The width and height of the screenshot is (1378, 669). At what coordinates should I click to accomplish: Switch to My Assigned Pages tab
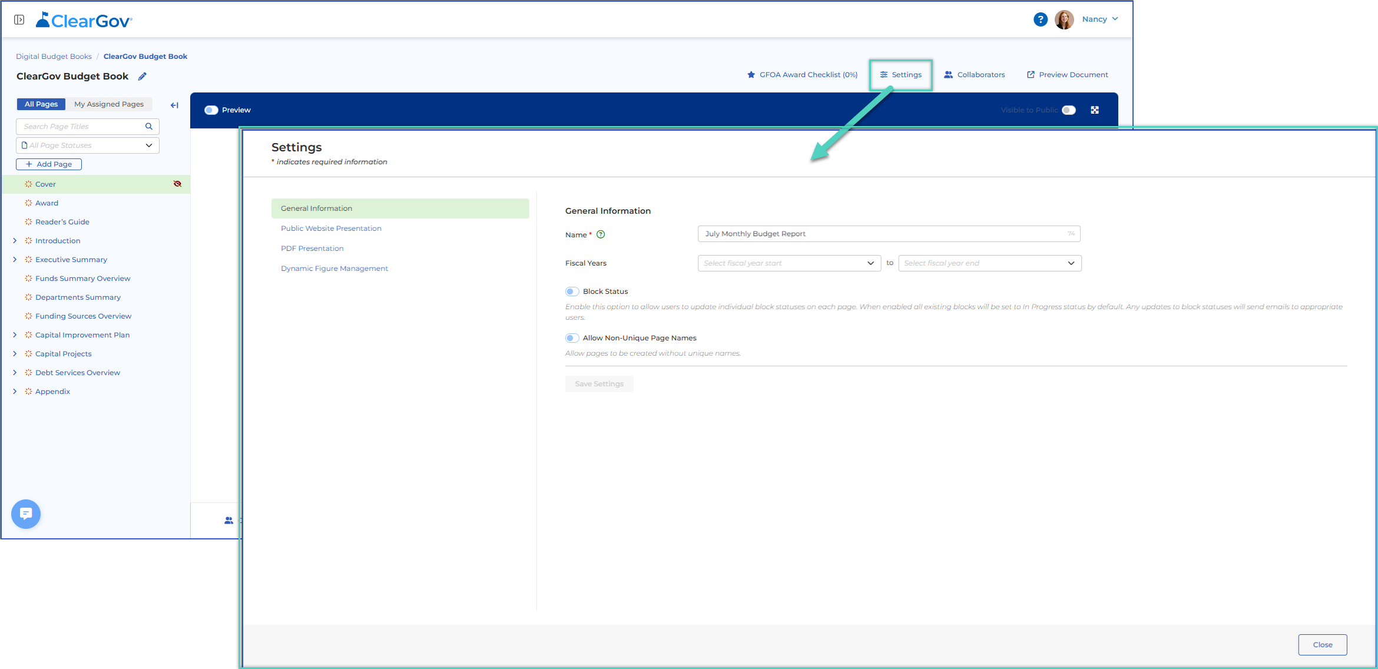[x=109, y=104]
